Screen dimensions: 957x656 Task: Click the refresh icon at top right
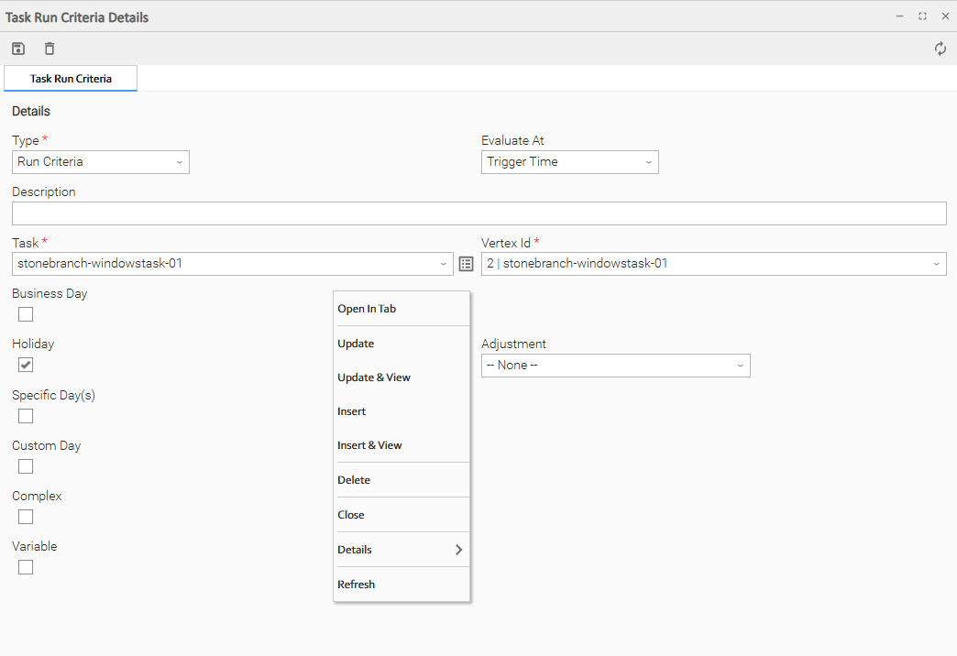pos(940,49)
